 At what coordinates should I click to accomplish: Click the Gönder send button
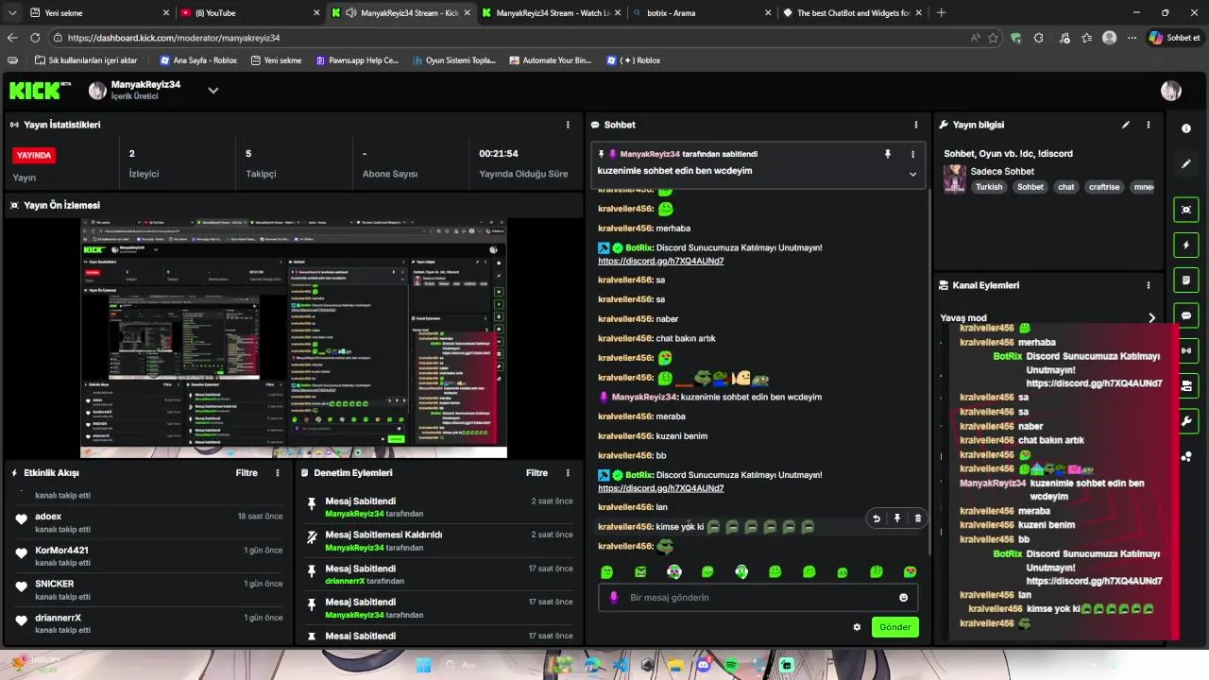pos(894,627)
